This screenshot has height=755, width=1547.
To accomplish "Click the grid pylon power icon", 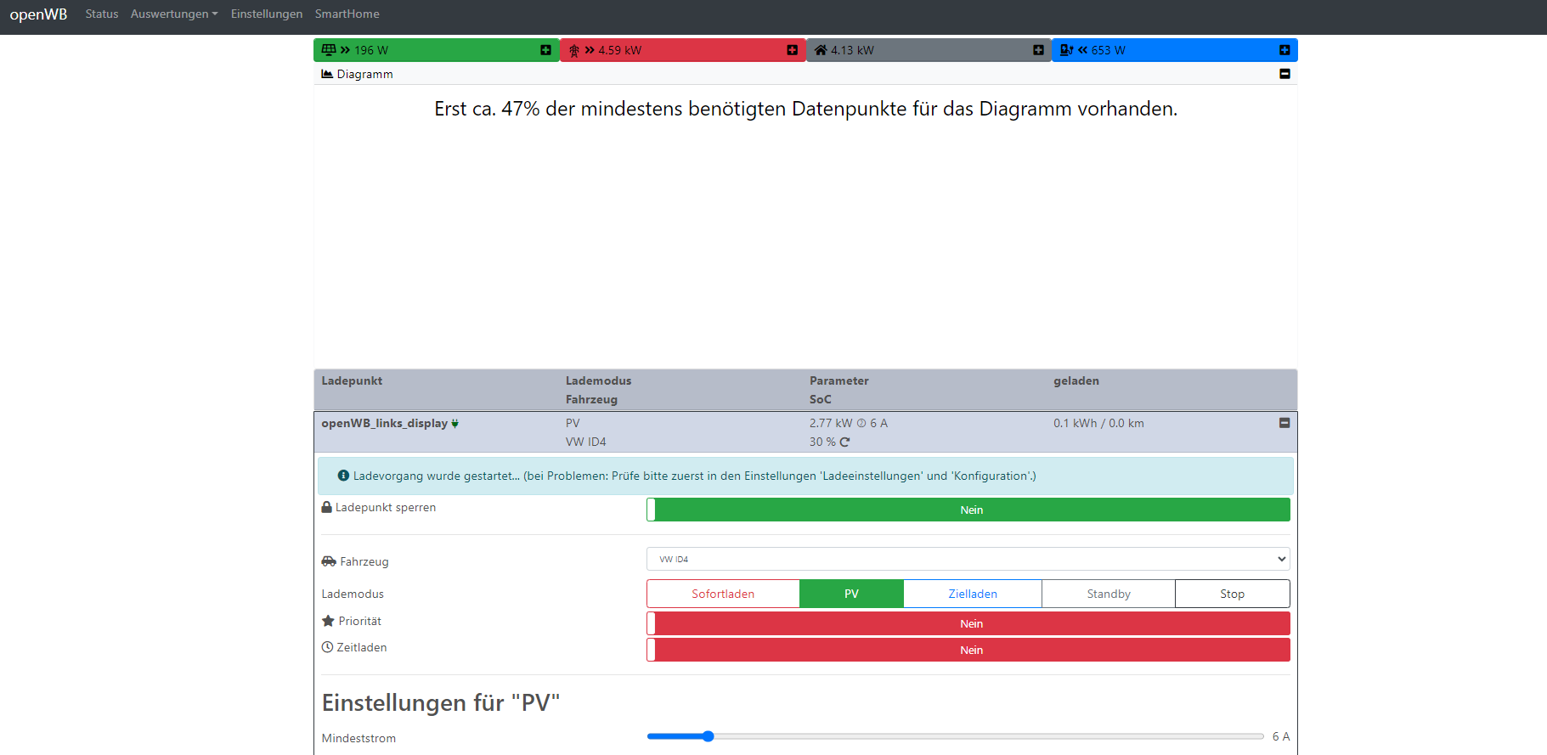I will pyautogui.click(x=574, y=50).
